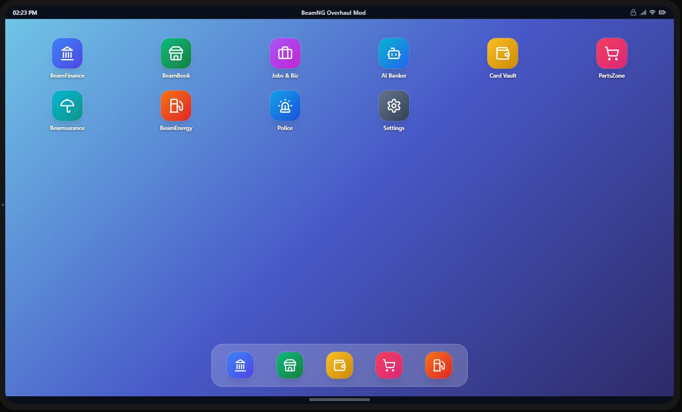
Task: Click the Wi-Fi icon in status bar
Action: pyautogui.click(x=652, y=12)
